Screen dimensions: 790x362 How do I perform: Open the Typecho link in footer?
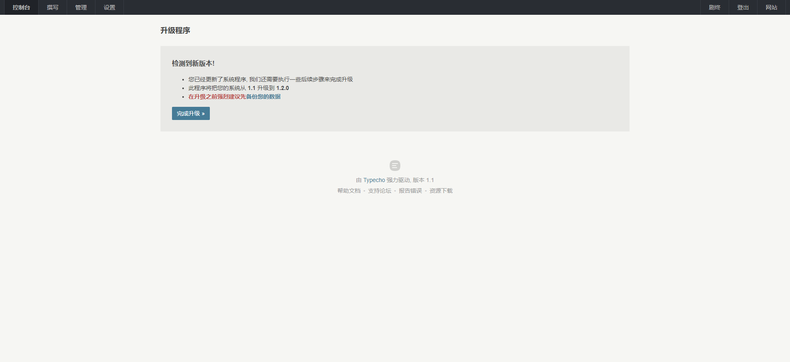(x=374, y=180)
